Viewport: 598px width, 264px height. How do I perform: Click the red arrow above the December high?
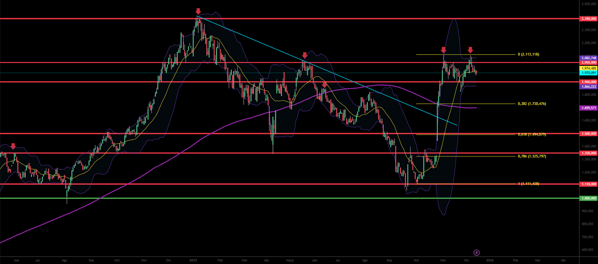[x=471, y=50]
